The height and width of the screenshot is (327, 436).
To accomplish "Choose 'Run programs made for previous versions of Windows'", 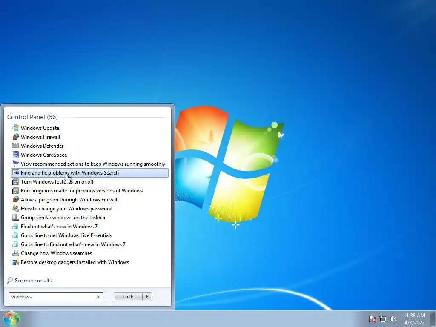I will coord(81,190).
